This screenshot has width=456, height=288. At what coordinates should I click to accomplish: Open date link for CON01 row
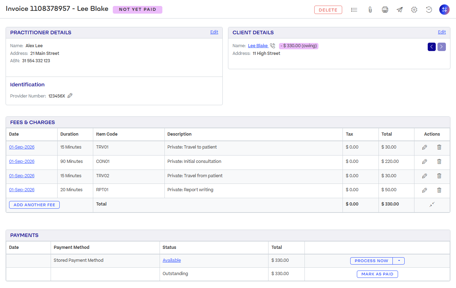[22, 161]
